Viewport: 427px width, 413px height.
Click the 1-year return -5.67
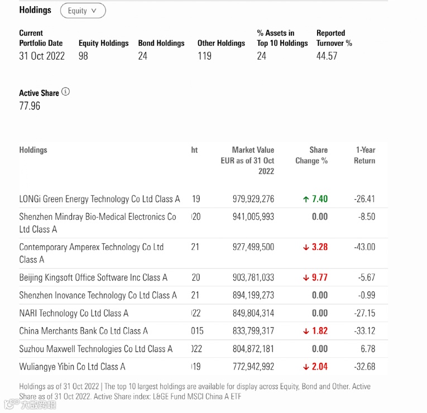pyautogui.click(x=367, y=277)
